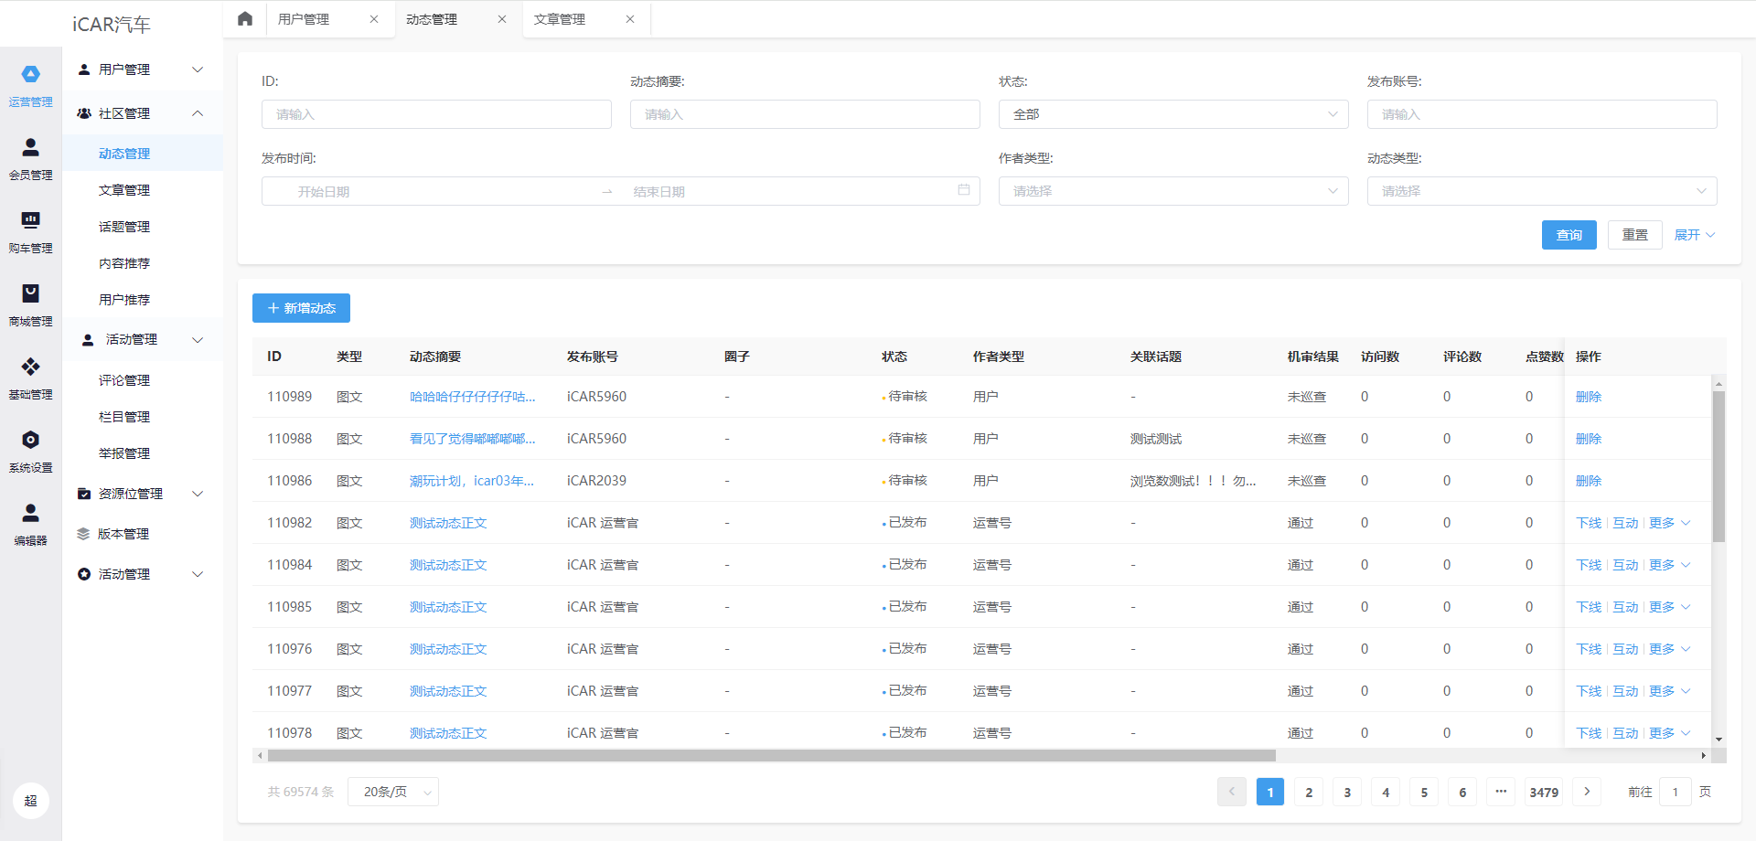Expand the 用户管理 menu
This screenshot has height=841, width=1756.
pos(198,69)
